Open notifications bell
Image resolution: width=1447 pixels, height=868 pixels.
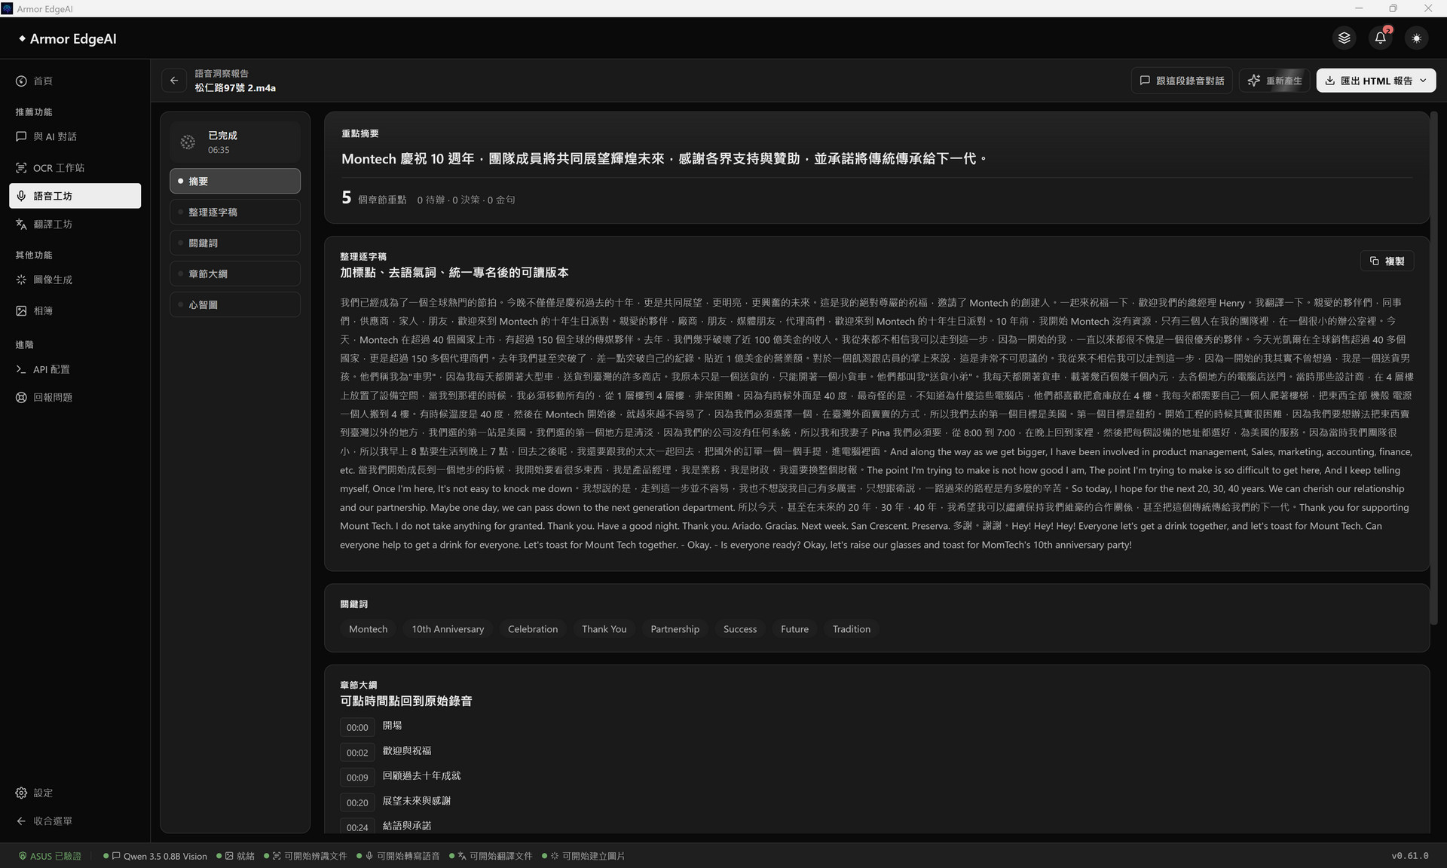(x=1380, y=38)
